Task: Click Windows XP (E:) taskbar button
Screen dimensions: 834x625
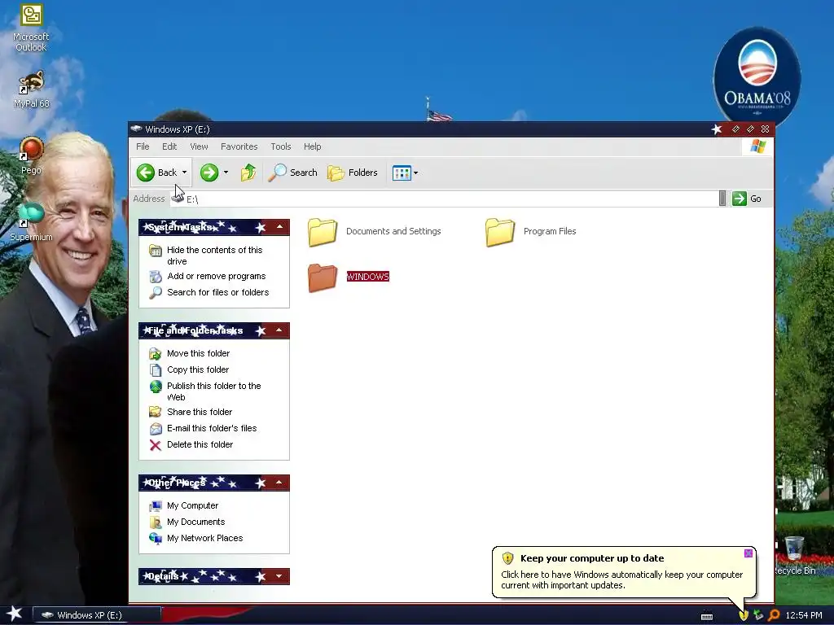Action: tap(97, 615)
